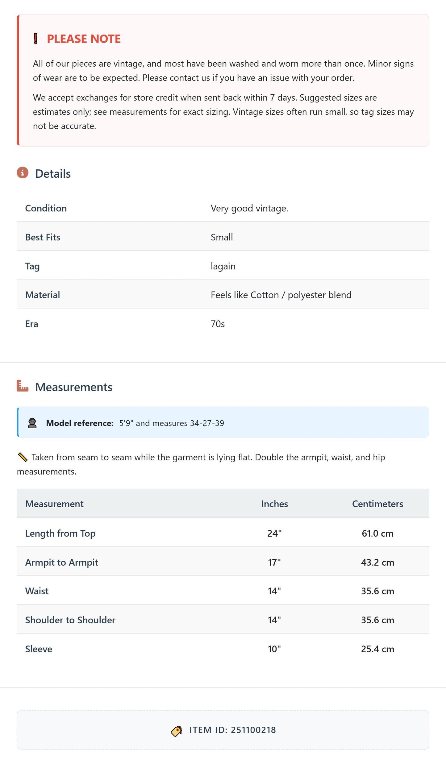Click the Inches column header
The image size is (446, 764).
274,504
